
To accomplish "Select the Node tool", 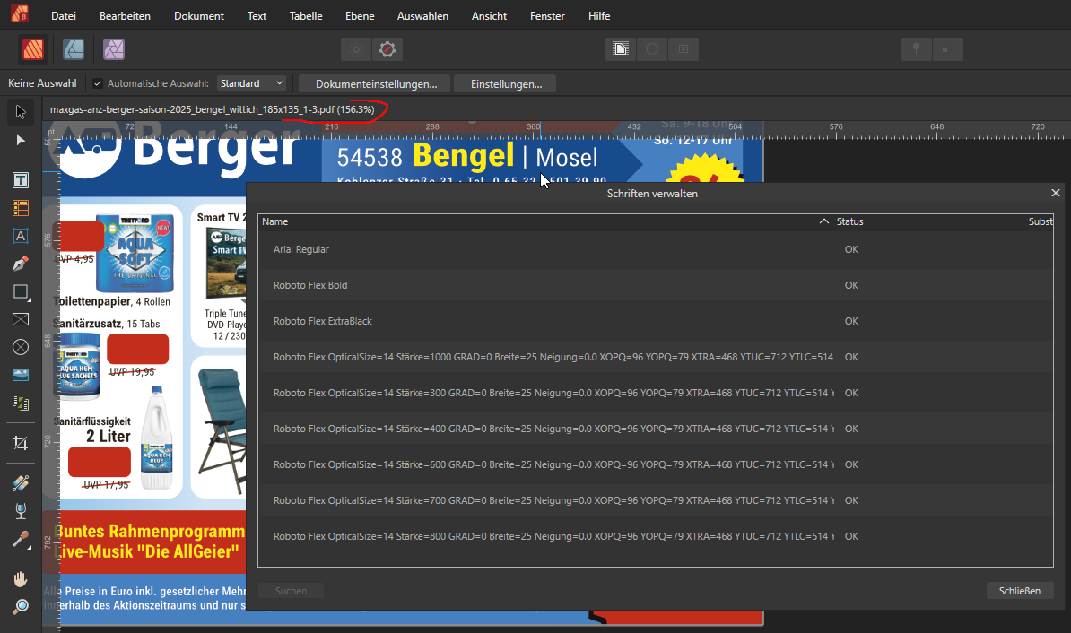I will (21, 141).
